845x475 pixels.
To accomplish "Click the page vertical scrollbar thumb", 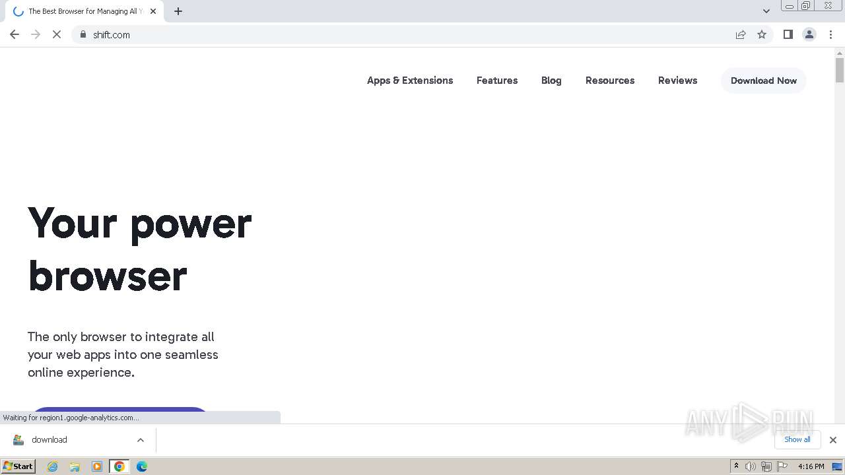I will pos(840,70).
